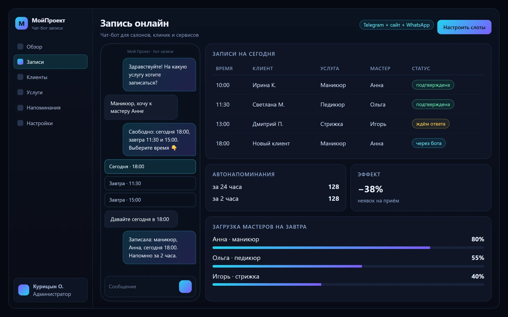Open the Обзор section
The image size is (508, 317).
(x=51, y=46)
